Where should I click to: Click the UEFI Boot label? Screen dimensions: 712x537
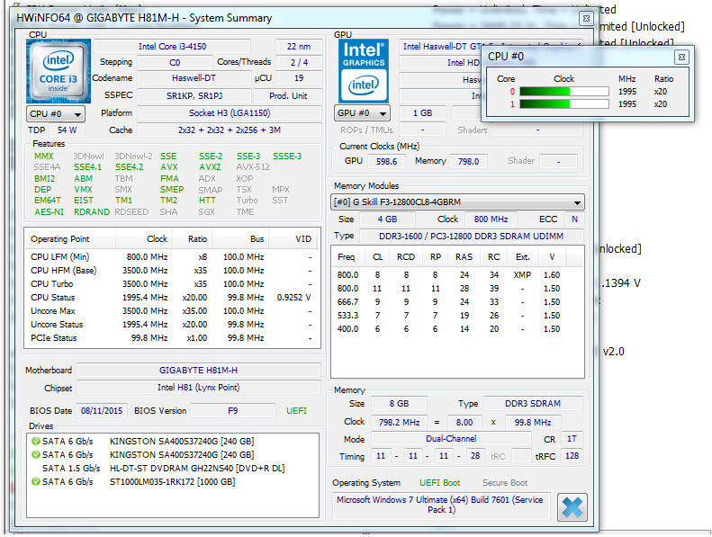pos(439,483)
